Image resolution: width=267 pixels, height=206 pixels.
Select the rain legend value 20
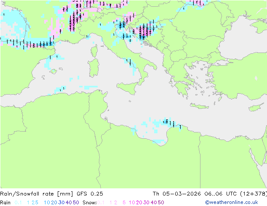pyautogui.click(x=54, y=203)
